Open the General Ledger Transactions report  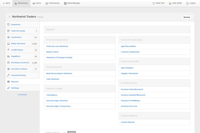point(58,106)
